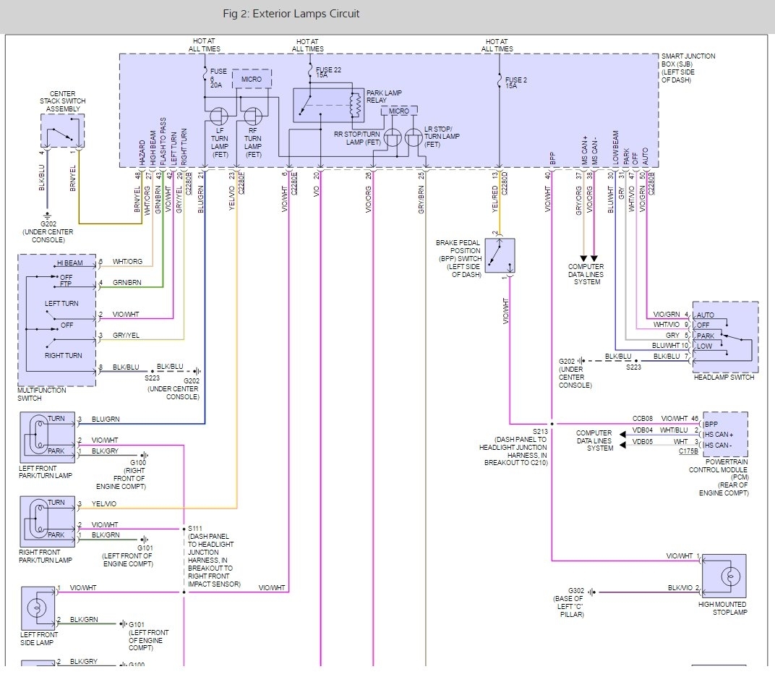Viewport: 775px width, 677px height.
Task: Click the Brake Pedal Position switch symbol
Action: 500,255
